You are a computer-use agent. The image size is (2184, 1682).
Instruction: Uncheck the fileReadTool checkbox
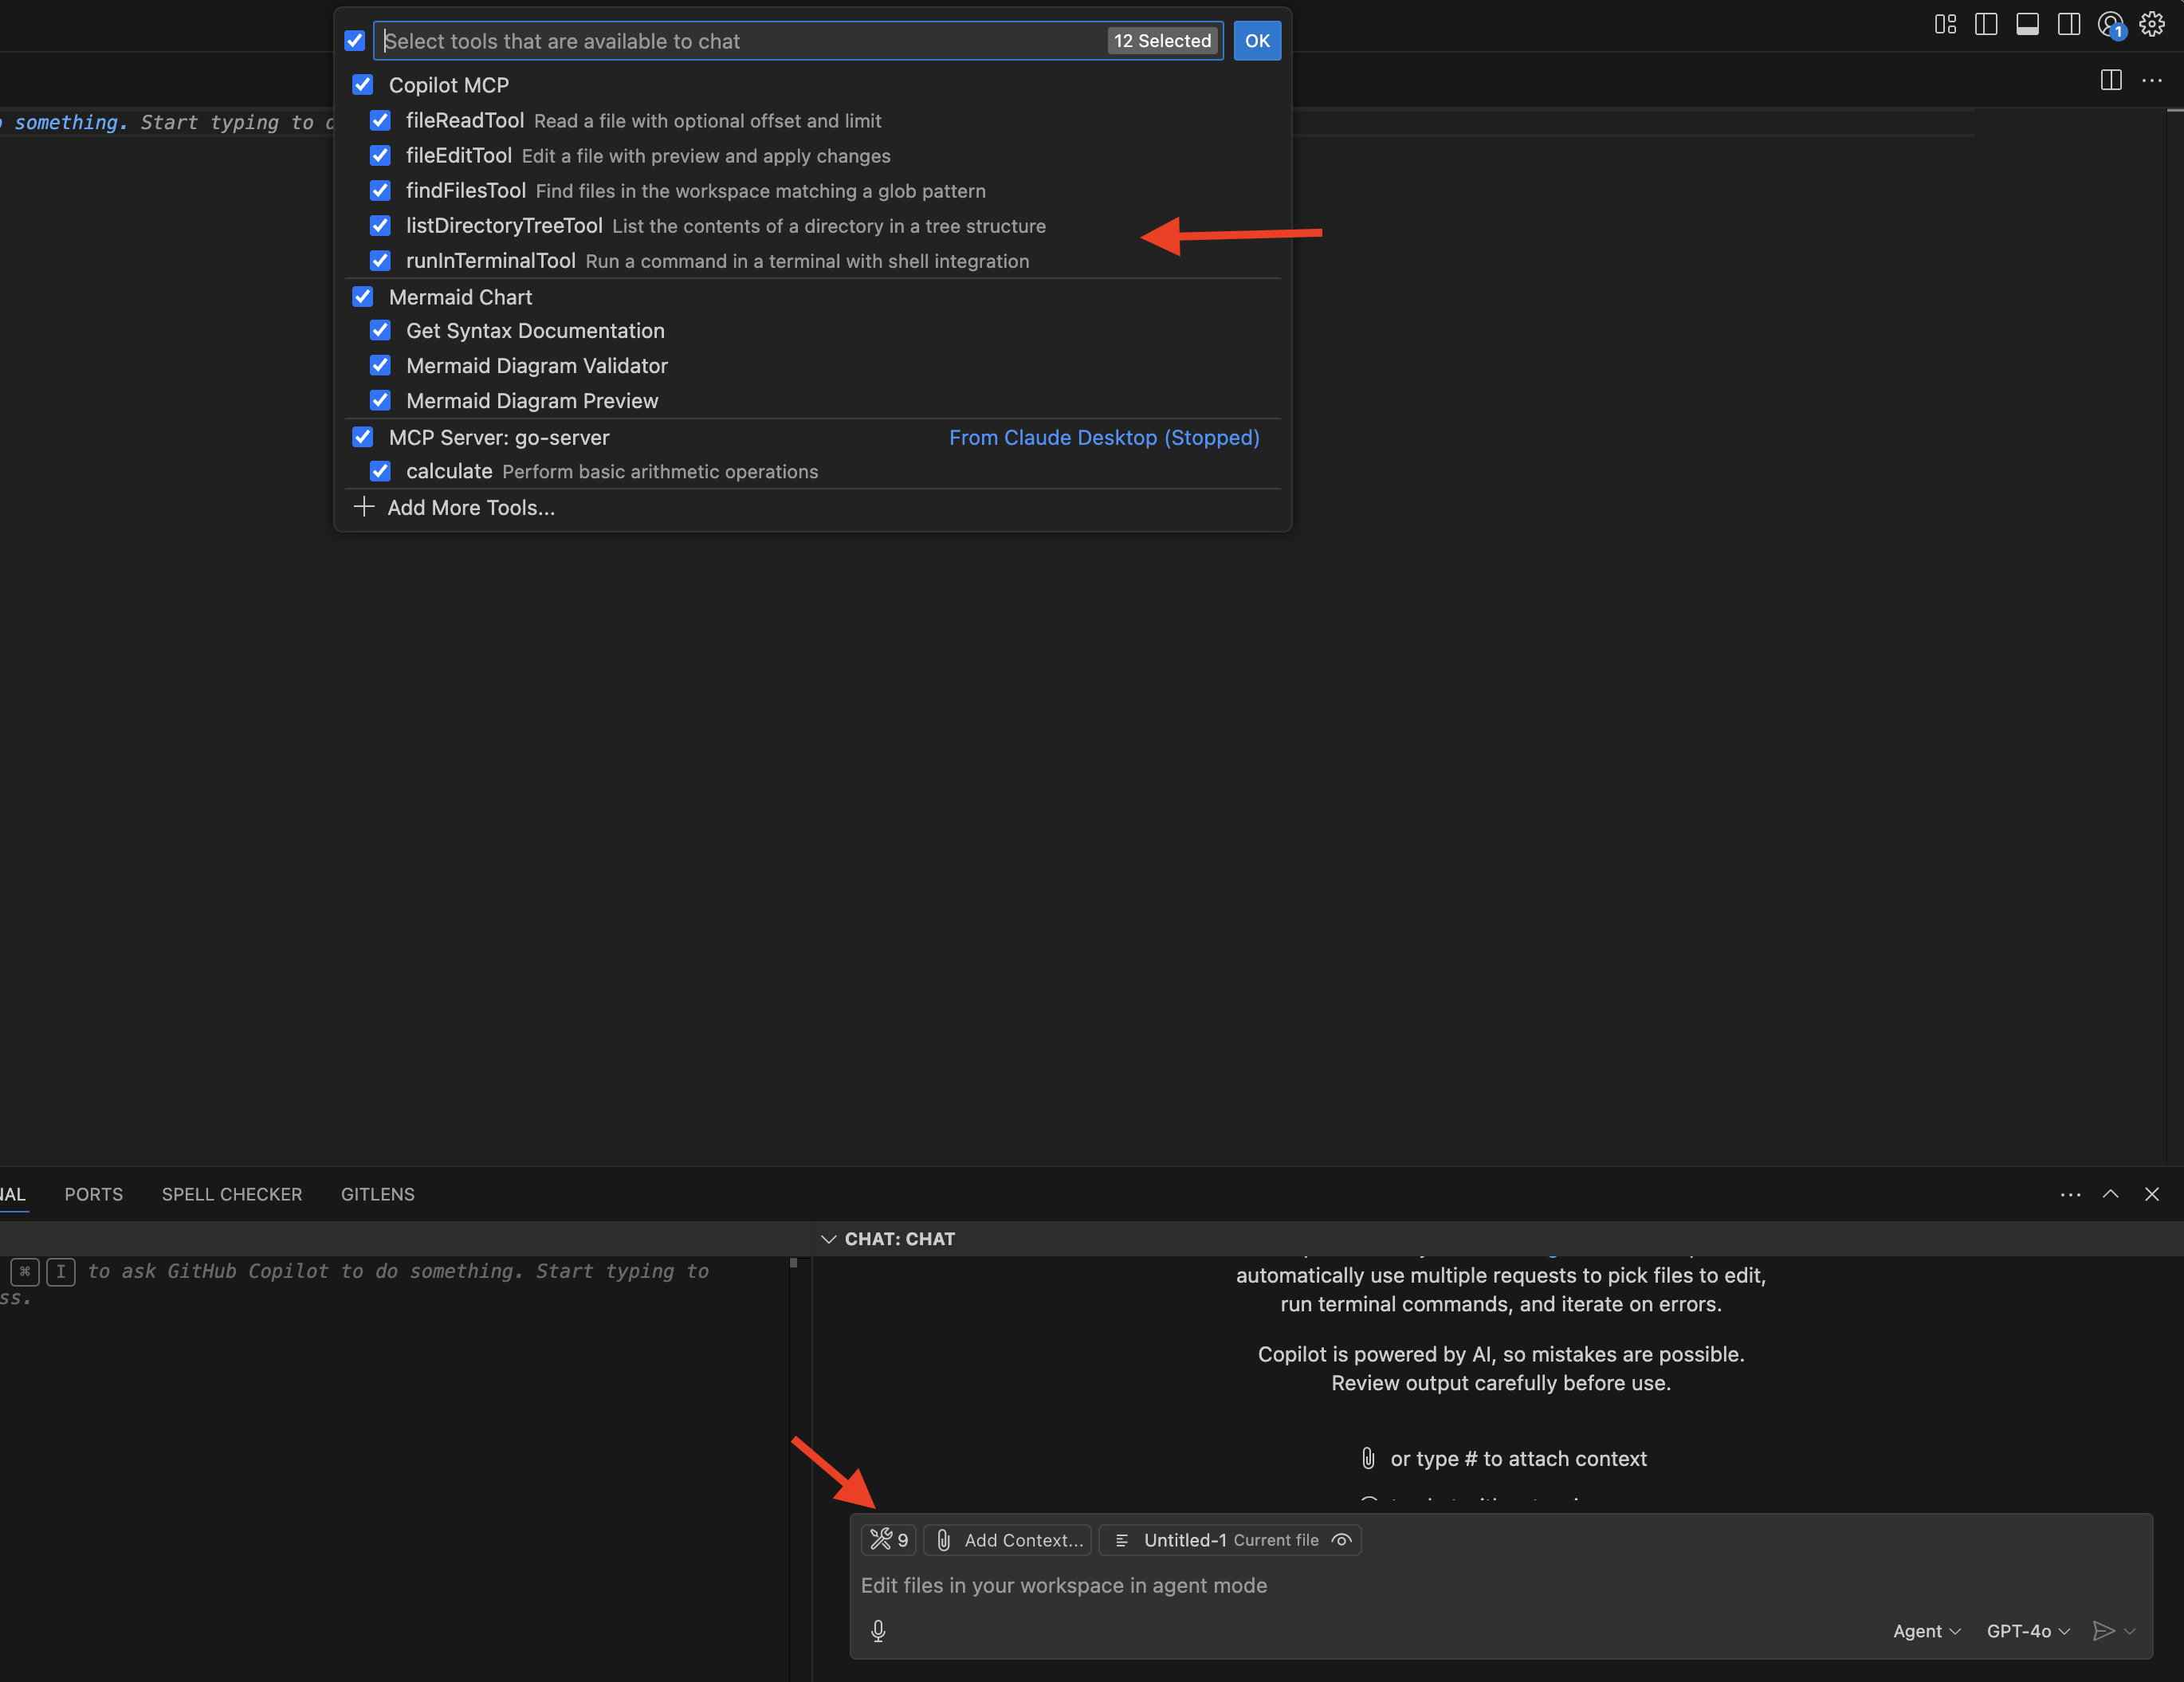click(380, 120)
